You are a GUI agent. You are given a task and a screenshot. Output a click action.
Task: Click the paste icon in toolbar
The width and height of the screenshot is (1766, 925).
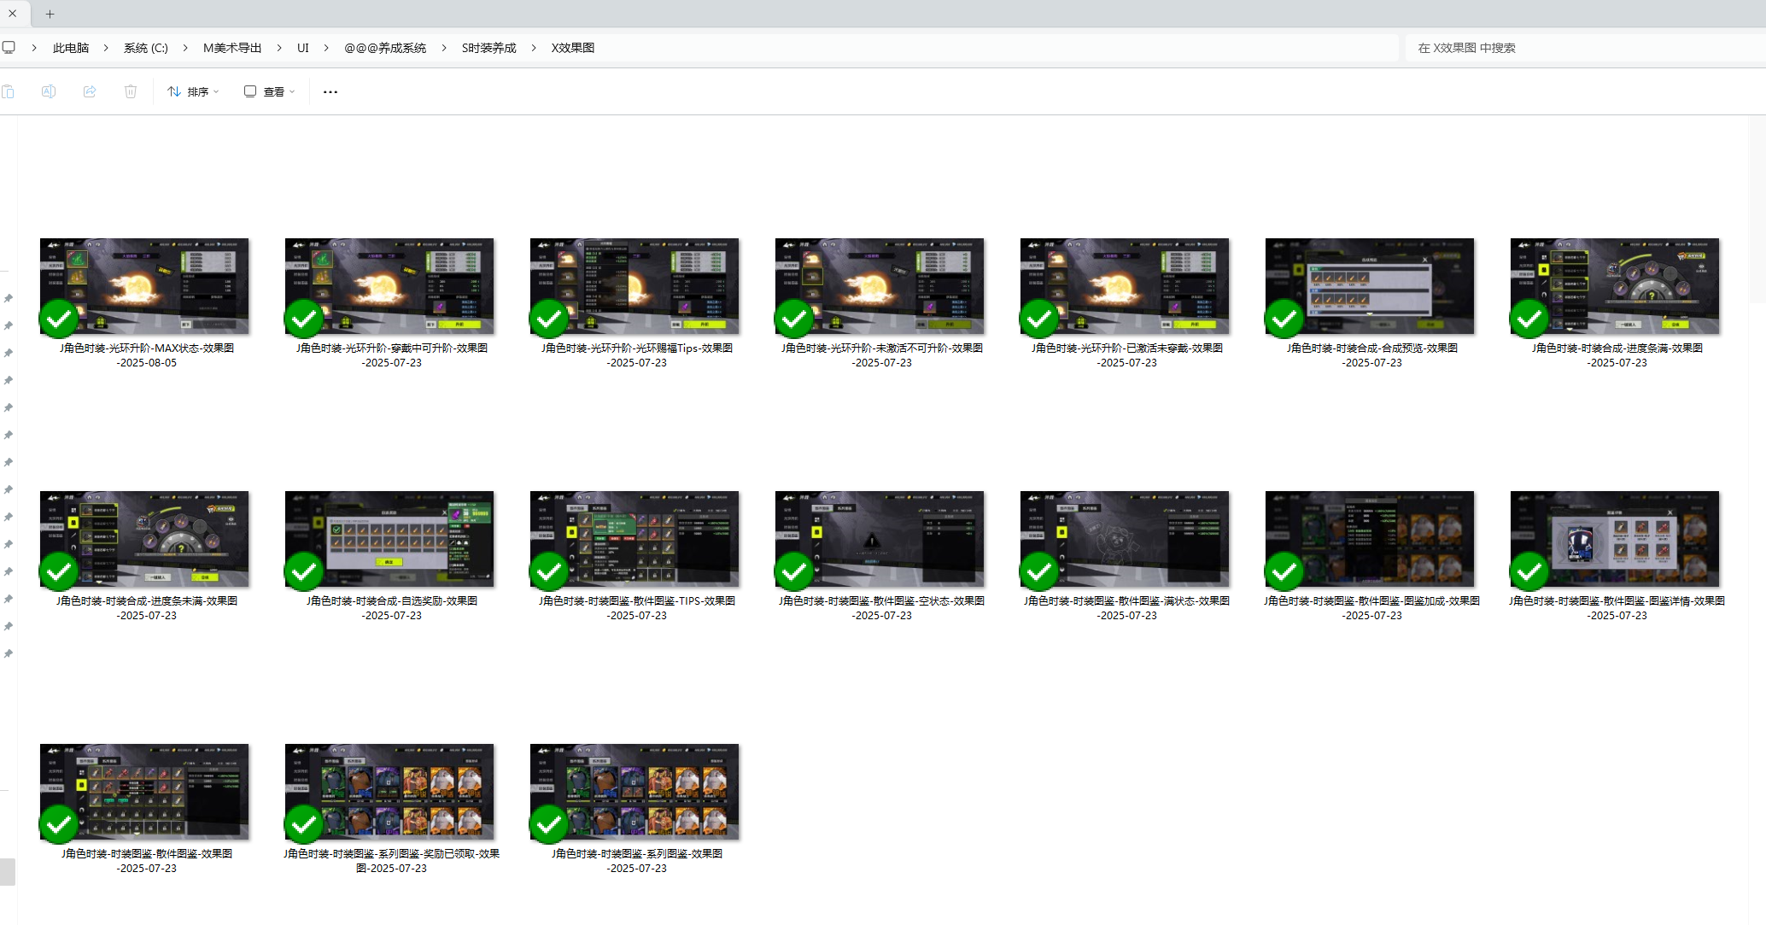tap(8, 91)
